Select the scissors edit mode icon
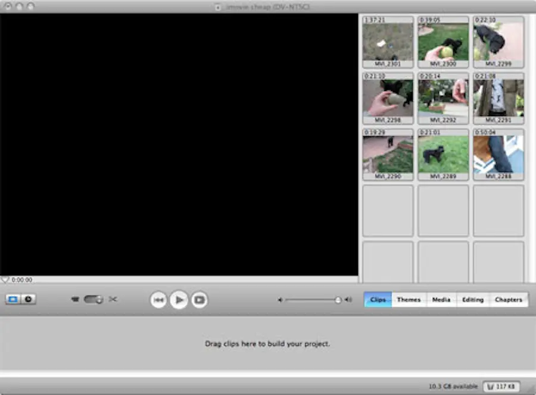Image resolution: width=536 pixels, height=395 pixels. pyautogui.click(x=113, y=299)
